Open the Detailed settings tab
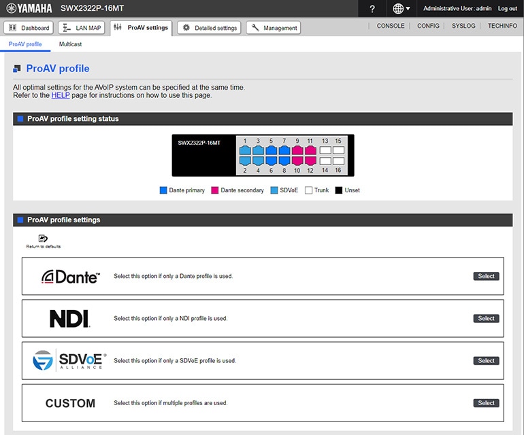This screenshot has width=524, height=435. (x=210, y=28)
